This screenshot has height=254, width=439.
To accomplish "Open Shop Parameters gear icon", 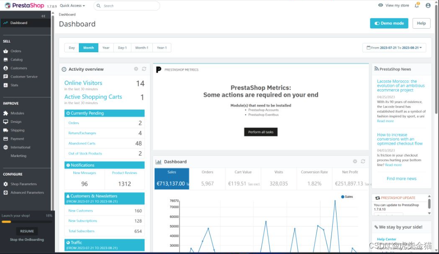I will pyautogui.click(x=6, y=184).
